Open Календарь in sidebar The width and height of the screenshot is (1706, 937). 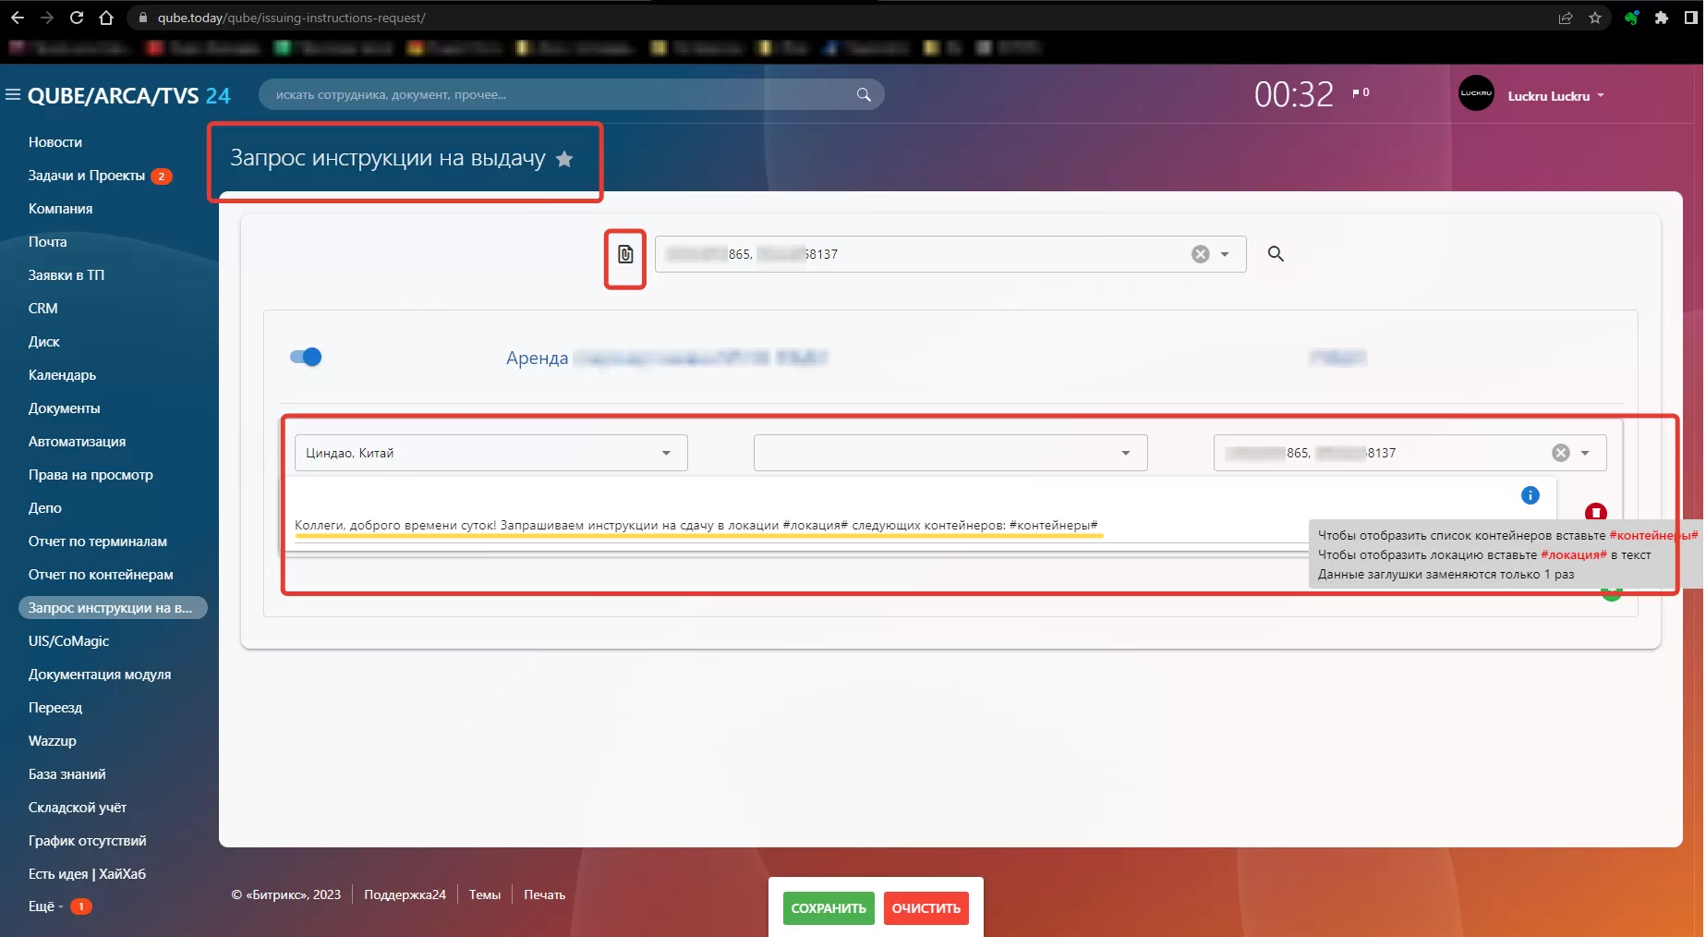point(62,375)
